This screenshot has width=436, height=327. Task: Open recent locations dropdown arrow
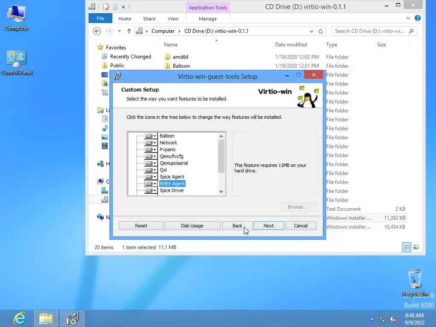(119, 31)
